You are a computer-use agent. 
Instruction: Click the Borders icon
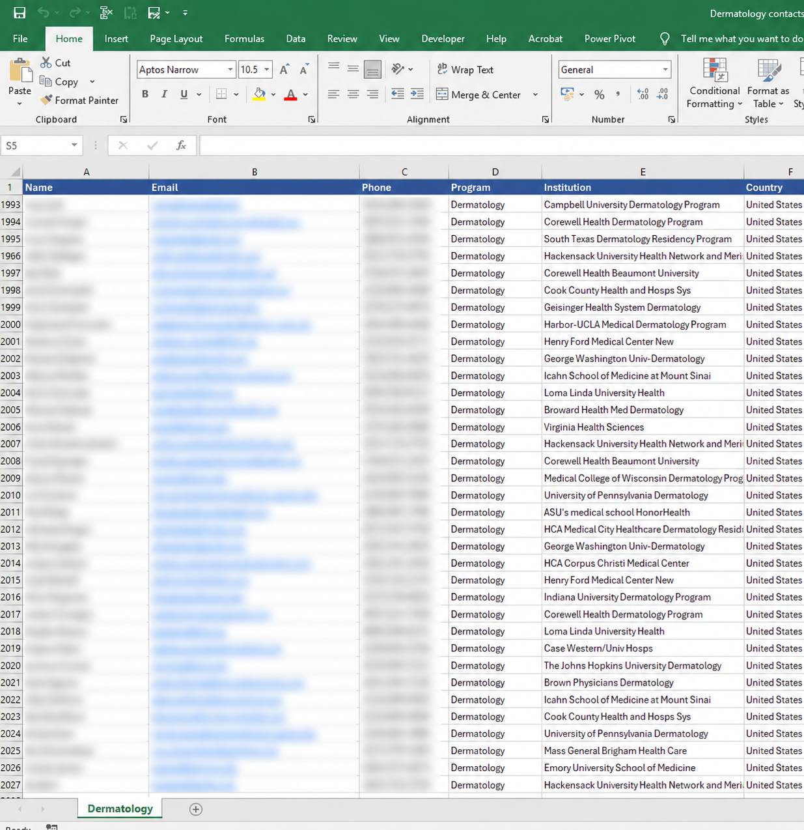(221, 94)
